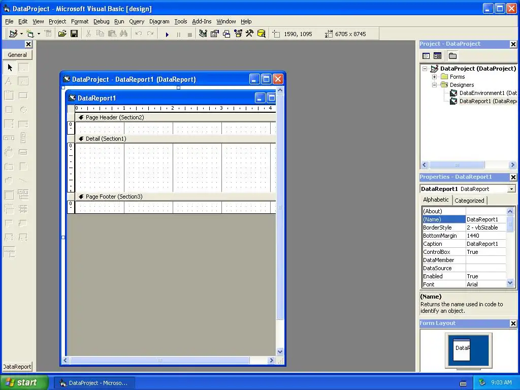Click View Object icon in Project panel

pos(437,56)
